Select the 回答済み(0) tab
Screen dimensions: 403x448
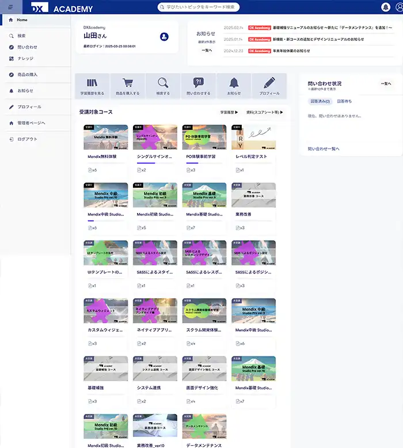(321, 101)
